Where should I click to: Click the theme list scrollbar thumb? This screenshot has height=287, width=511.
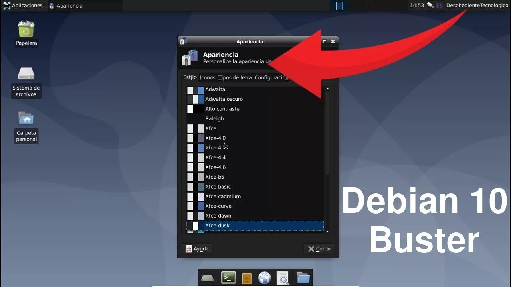327,134
